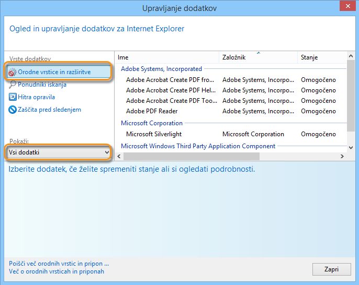
Task: Sort by the Stanje column header
Action: coord(322,57)
